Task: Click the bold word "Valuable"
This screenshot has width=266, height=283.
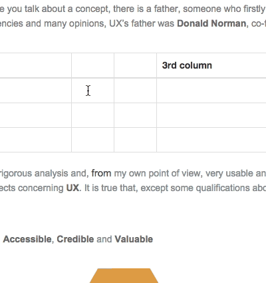Action: (134, 239)
